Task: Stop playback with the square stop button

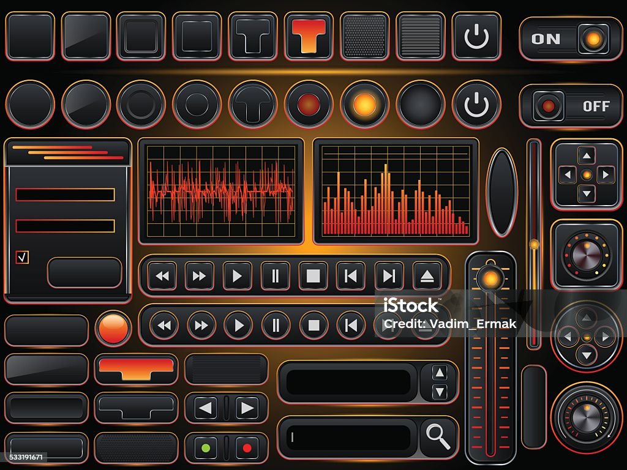Action: point(313,276)
